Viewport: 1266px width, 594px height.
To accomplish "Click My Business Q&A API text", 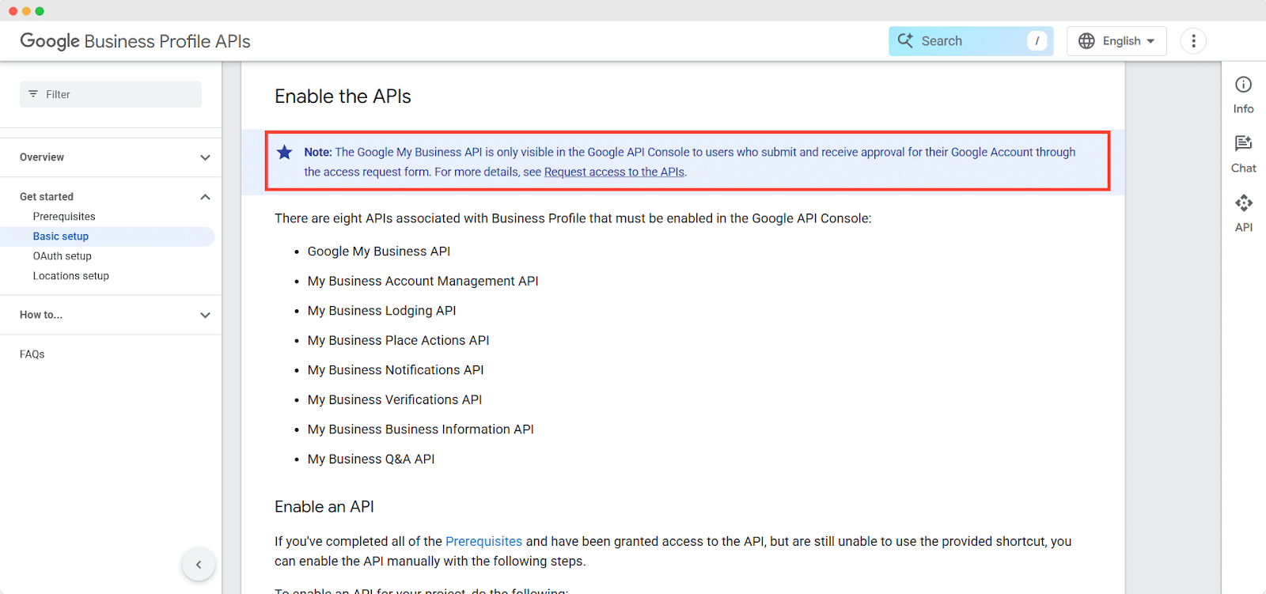I will 371,460.
